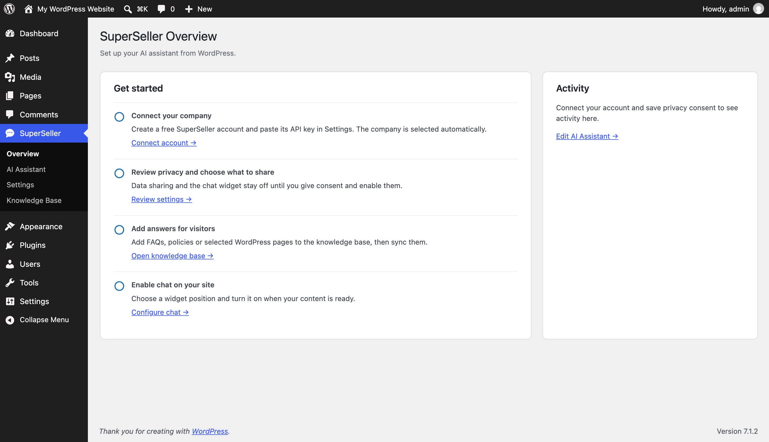Click the comment count 0
This screenshot has height=442, width=769.
click(172, 9)
